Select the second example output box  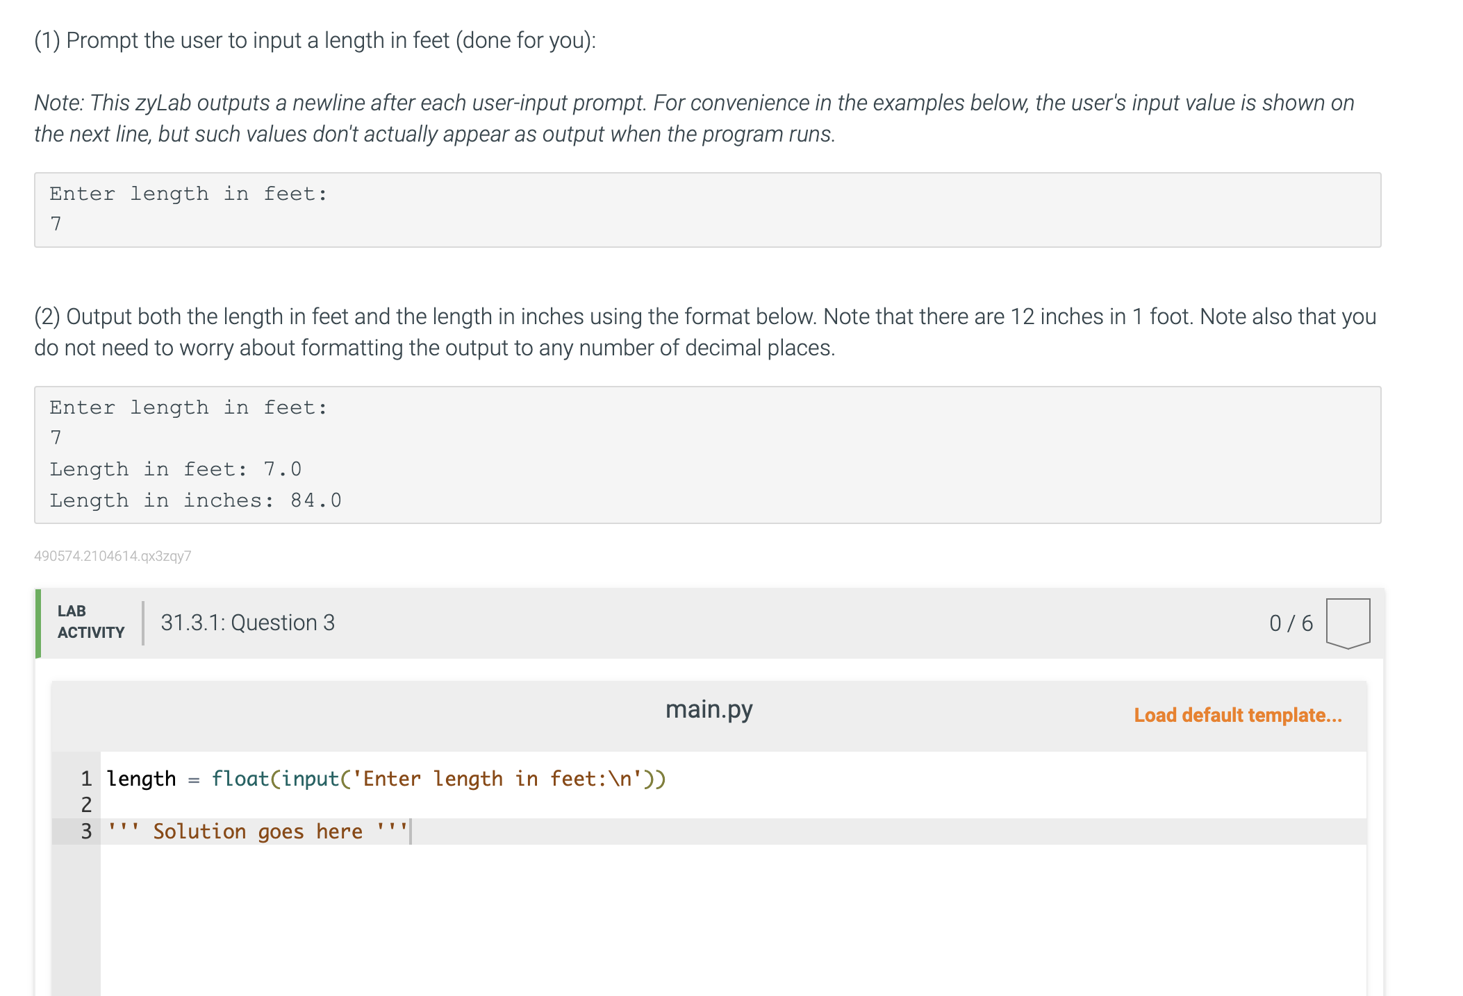pos(707,453)
